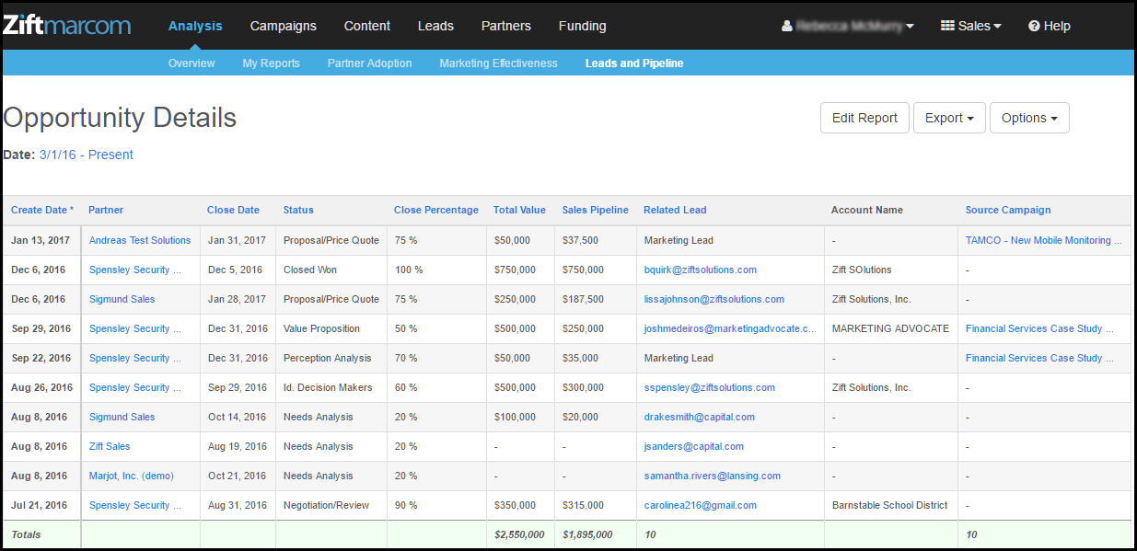Open lead carolinea216@gmail.com
The height and width of the screenshot is (551, 1137).
coord(701,505)
